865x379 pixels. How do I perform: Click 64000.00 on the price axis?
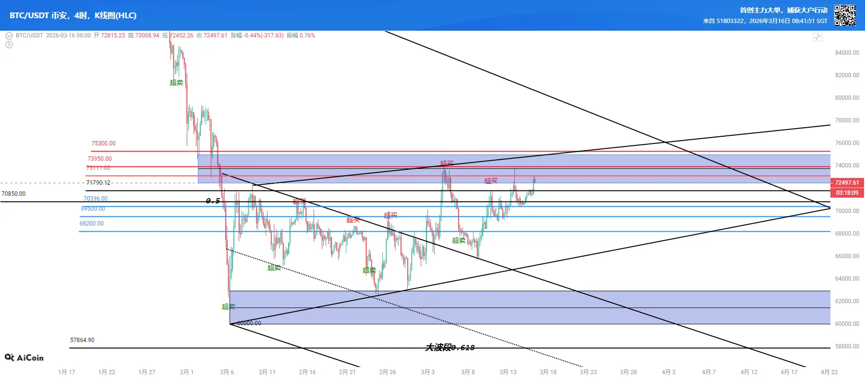coord(847,279)
